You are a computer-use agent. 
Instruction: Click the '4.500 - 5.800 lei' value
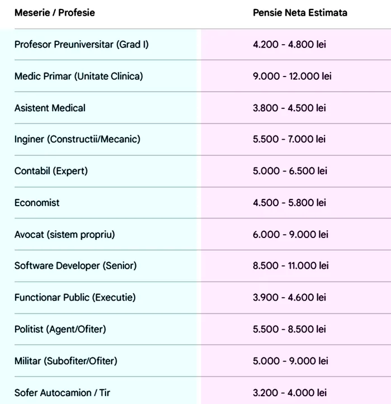coord(289,202)
